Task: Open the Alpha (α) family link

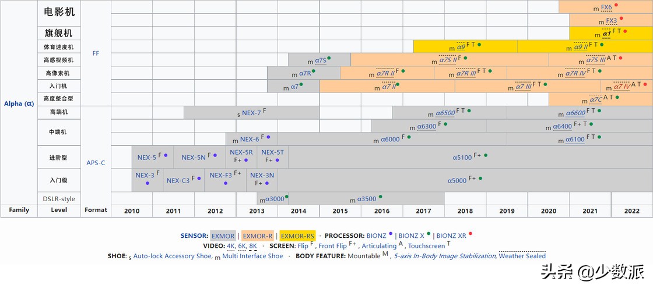Action: click(19, 104)
